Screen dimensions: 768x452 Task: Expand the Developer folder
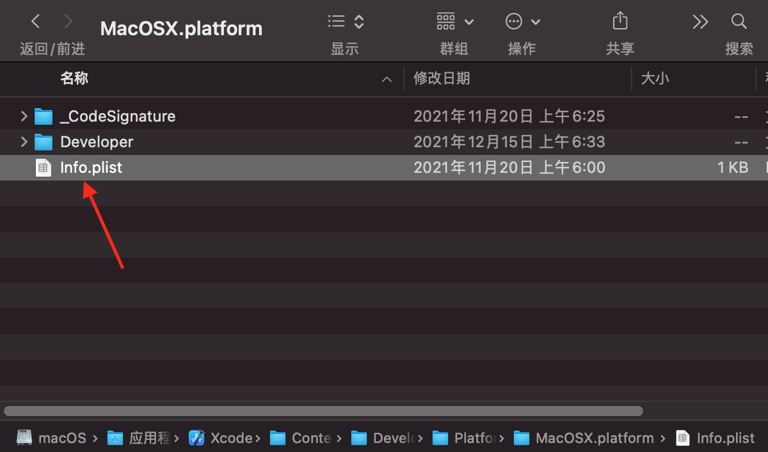pos(24,141)
